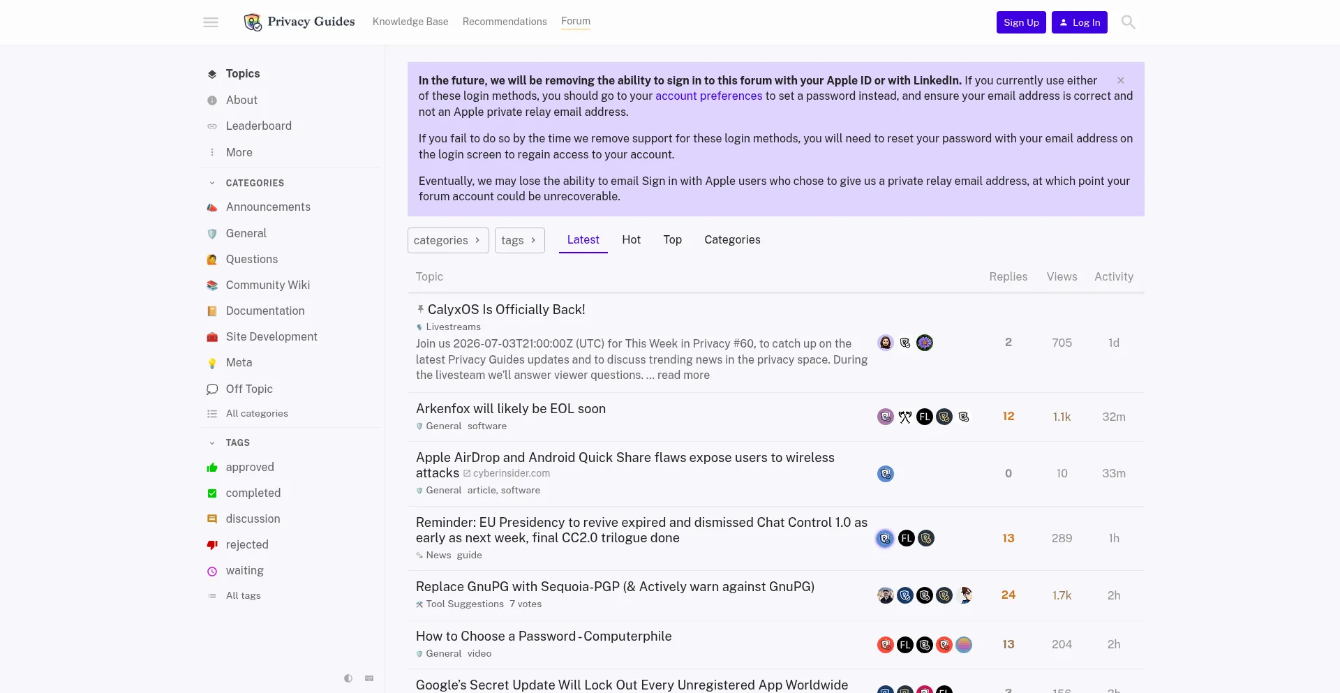Screen dimensions: 1340x693
Task: Click the 24 replies count for GnuPG topic
Action: 1008,595
